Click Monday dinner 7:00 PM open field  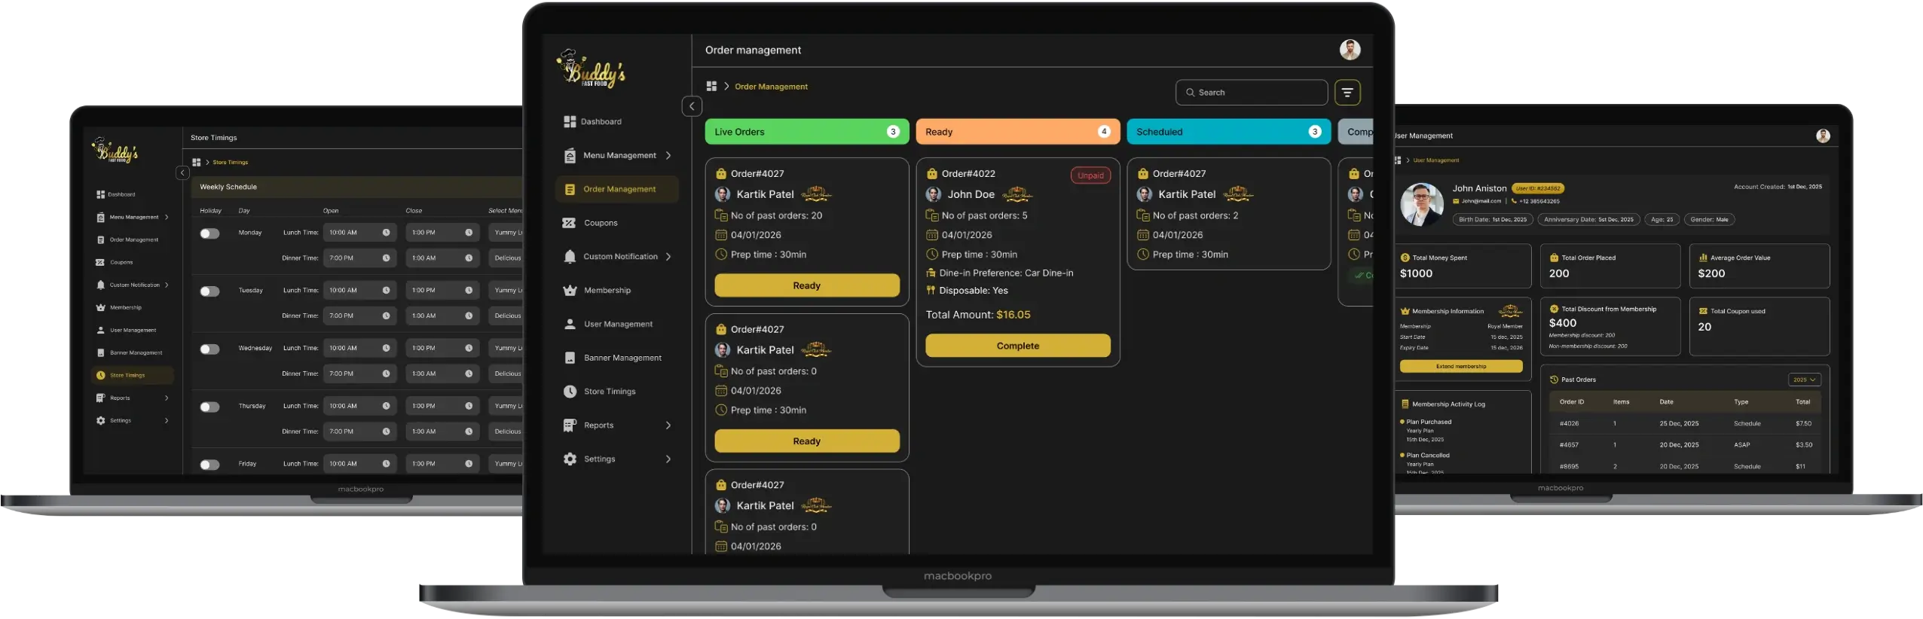click(x=359, y=258)
